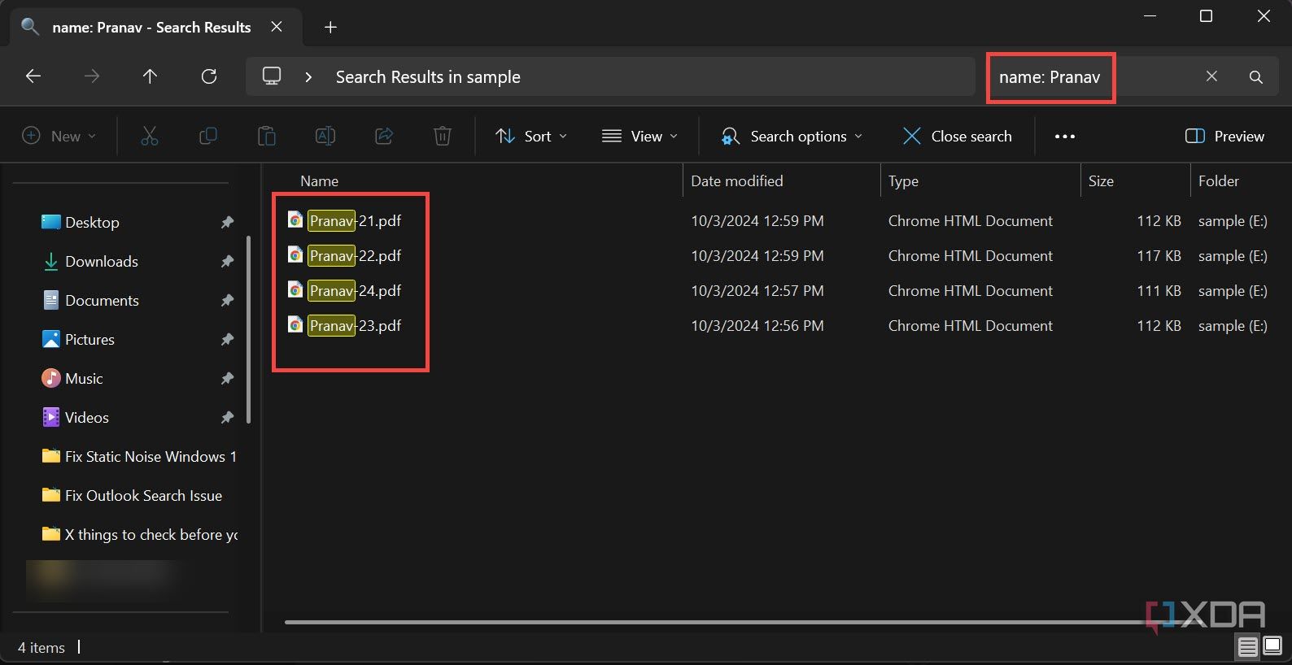Open a new tab with plus button

point(330,28)
